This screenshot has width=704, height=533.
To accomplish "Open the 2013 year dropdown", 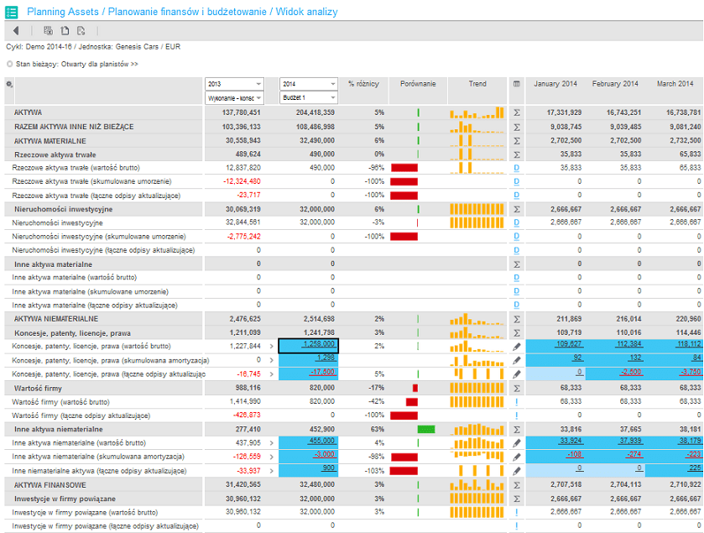I will tap(234, 84).
